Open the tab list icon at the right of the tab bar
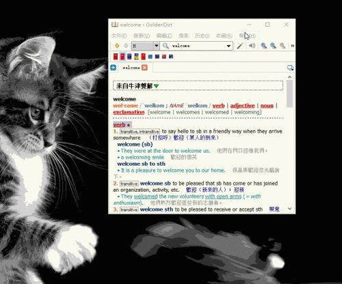Viewport: 342px width, 284px height. click(290, 68)
